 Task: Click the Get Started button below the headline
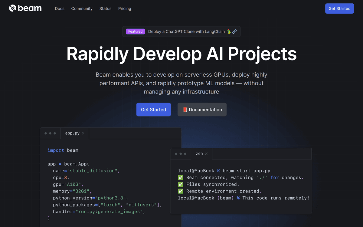point(153,110)
